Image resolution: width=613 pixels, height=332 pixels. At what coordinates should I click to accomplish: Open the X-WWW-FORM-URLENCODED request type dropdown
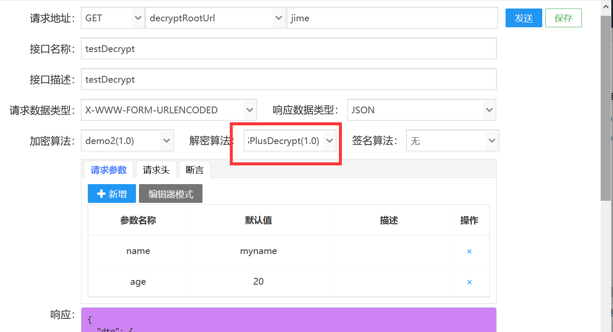point(169,110)
